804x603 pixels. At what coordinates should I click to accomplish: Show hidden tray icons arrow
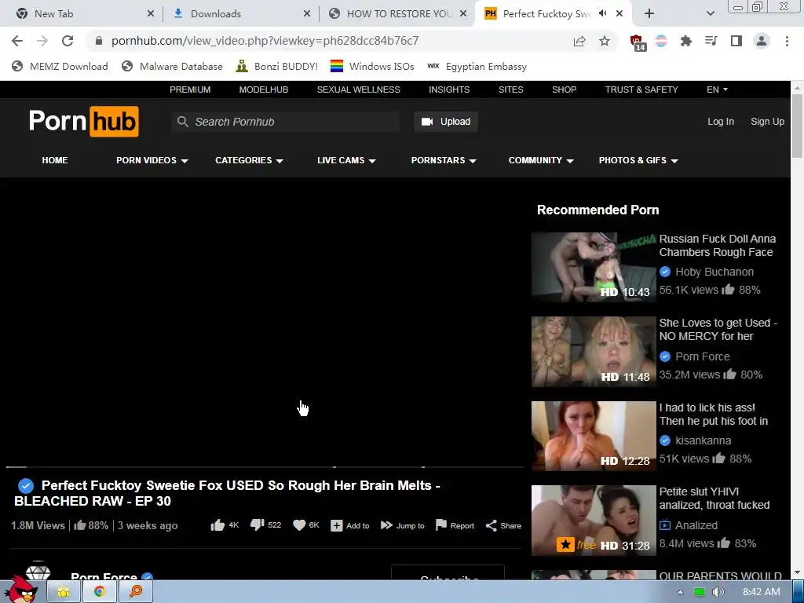click(x=681, y=592)
